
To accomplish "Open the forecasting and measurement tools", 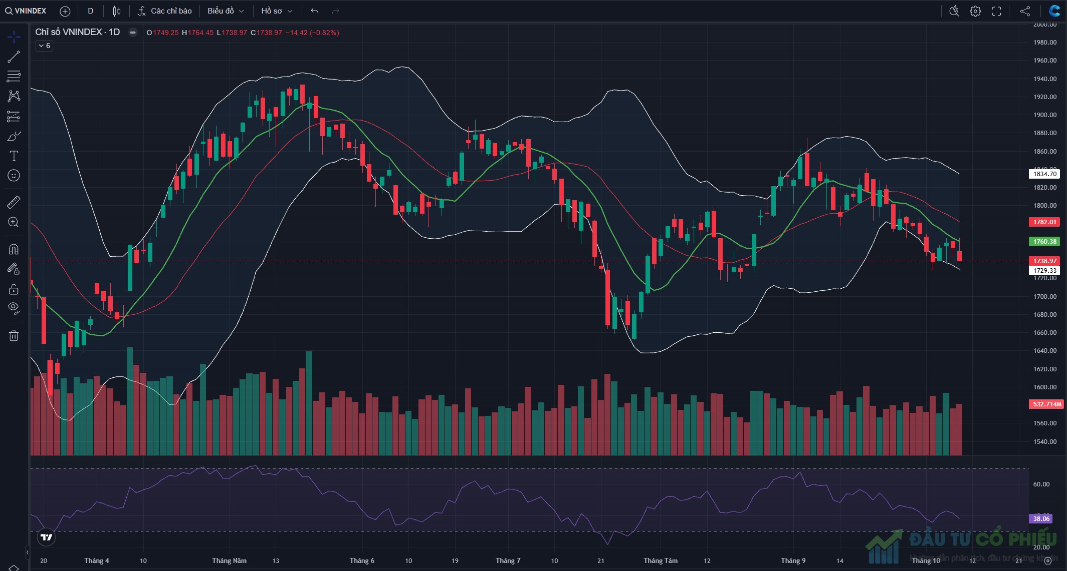I will (x=14, y=117).
